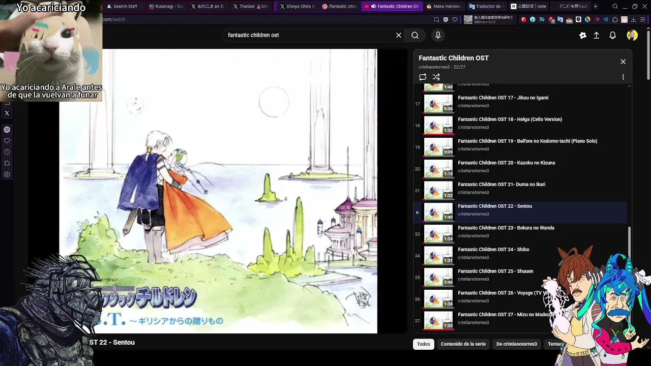Screen dimensions: 651x366
Task: Select current track OST 22 - Sentou
Action: [520, 212]
